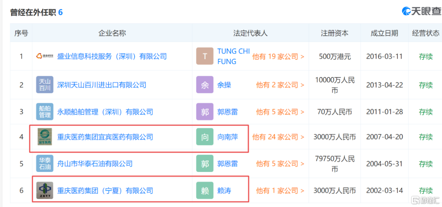Screen dimensions: 442x207
Task: Click the 天眼查 logo at top right
Action: coord(421,11)
